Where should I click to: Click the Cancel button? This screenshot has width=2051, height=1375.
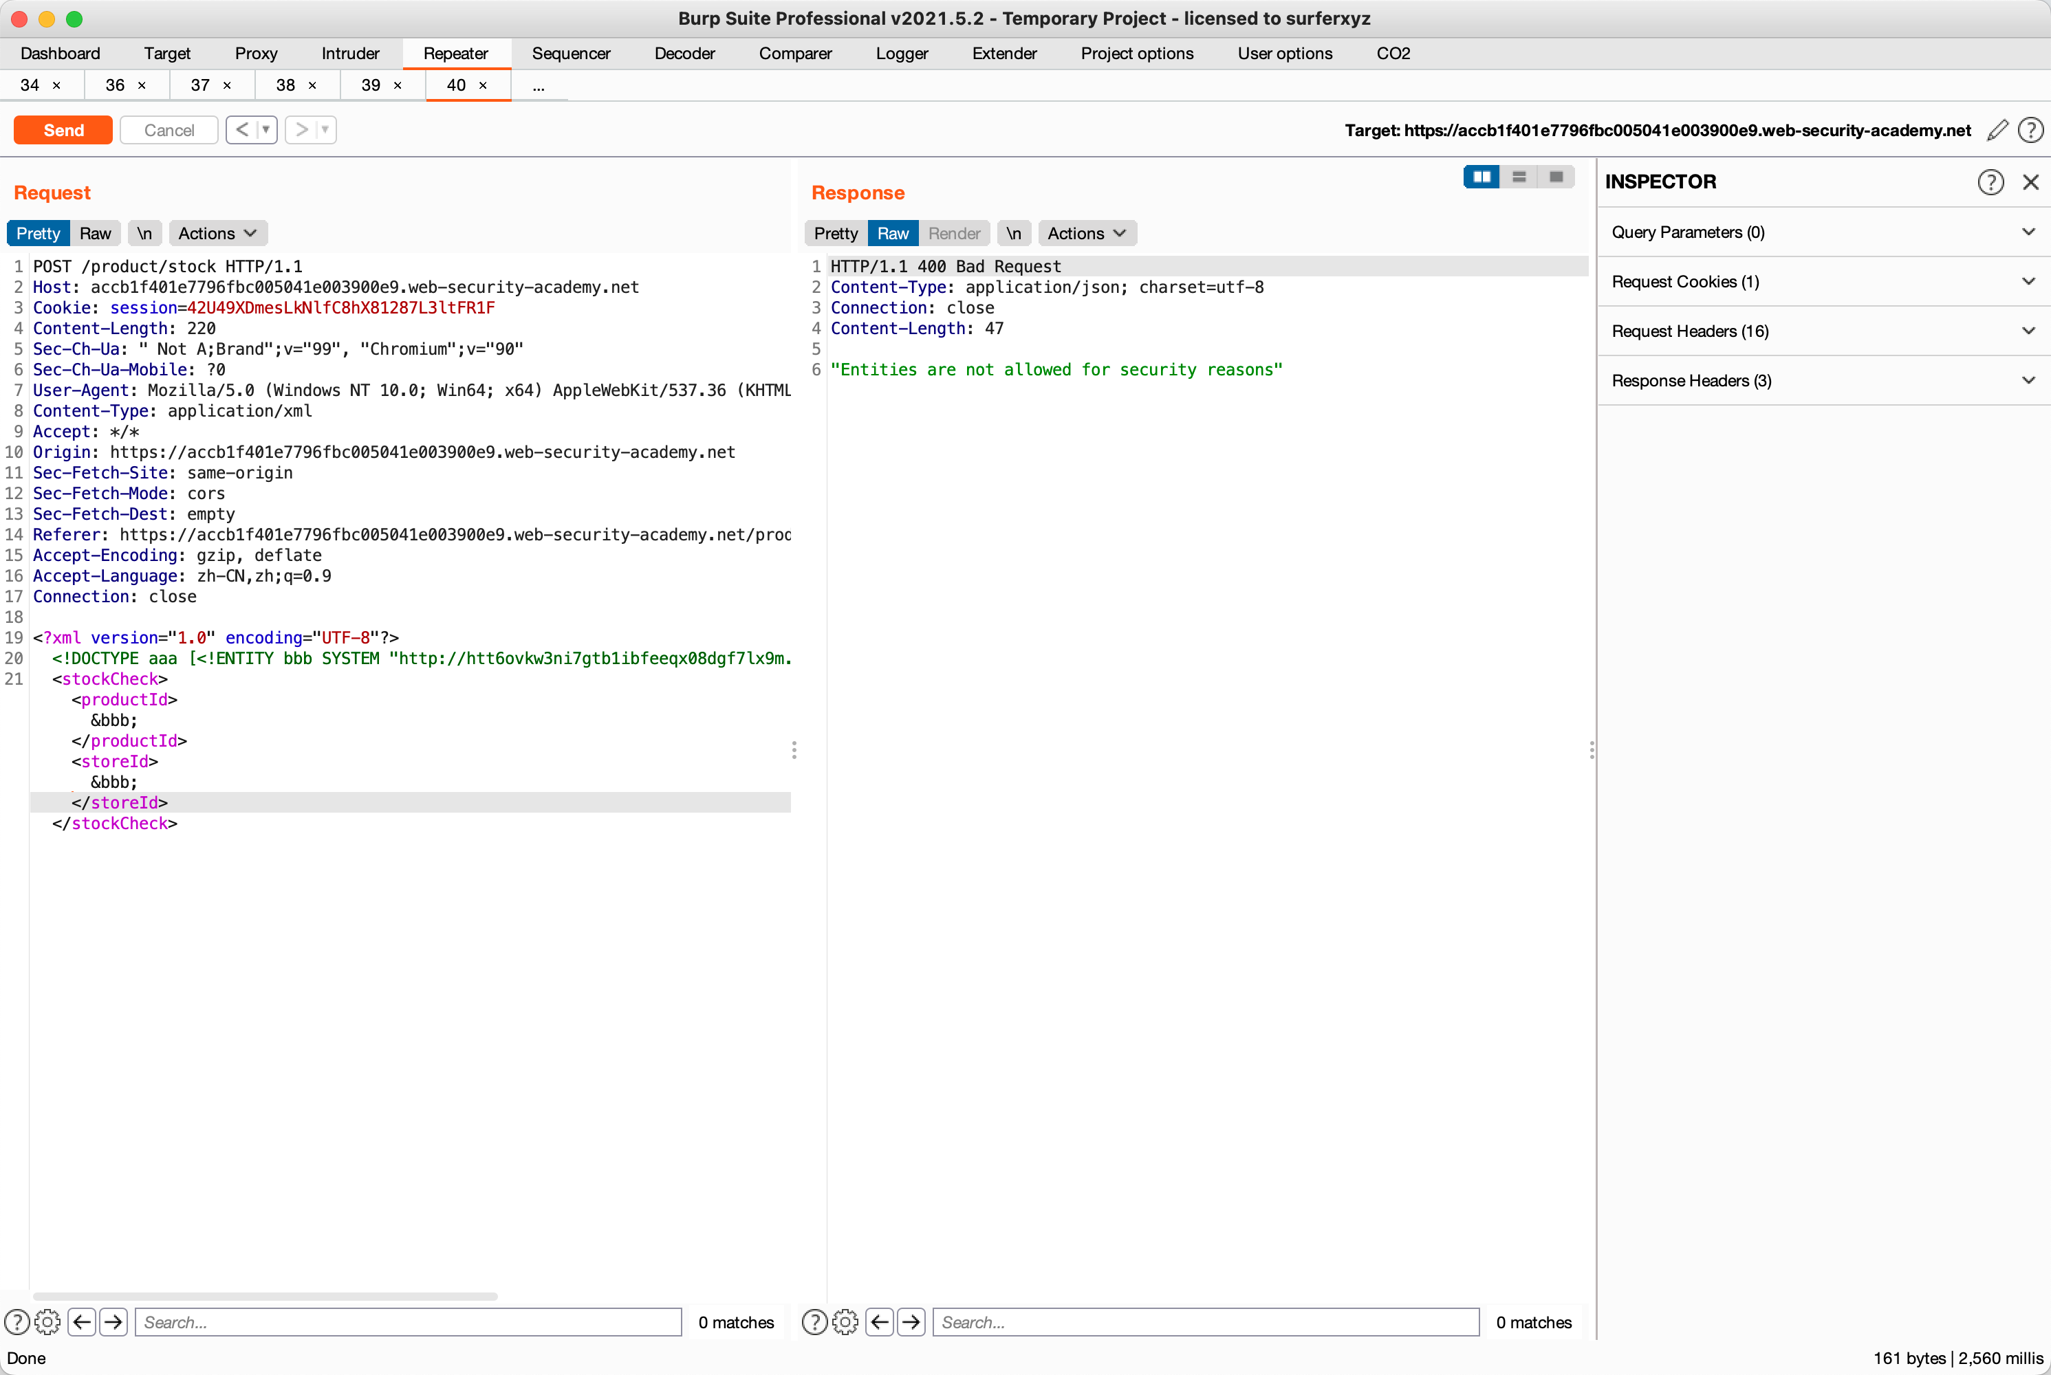(x=169, y=130)
